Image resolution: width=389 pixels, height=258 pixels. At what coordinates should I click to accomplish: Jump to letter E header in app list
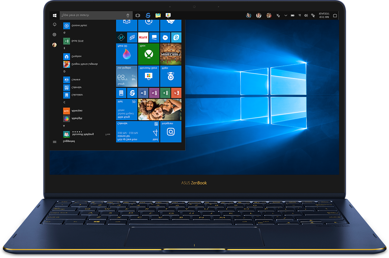[64, 48]
